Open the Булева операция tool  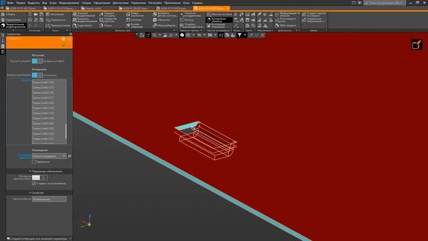coord(134,25)
